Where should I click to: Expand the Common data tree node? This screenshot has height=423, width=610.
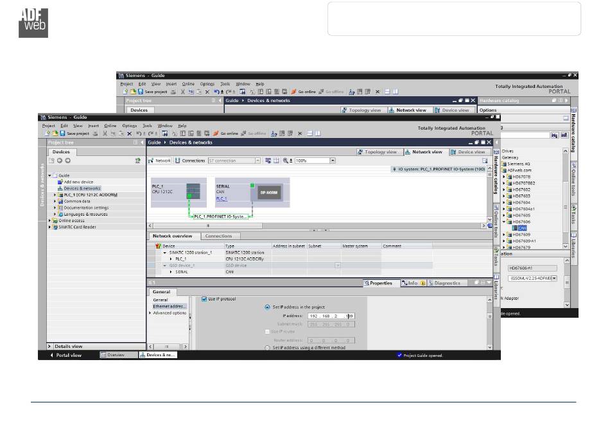click(55, 202)
